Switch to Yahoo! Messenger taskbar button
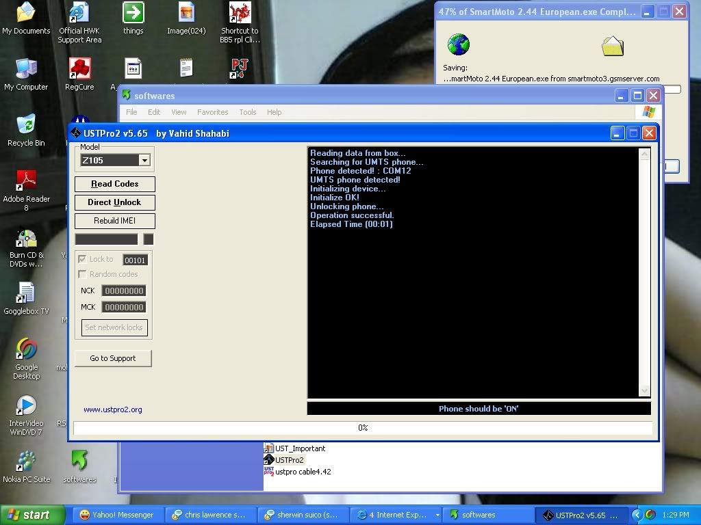 coord(118,515)
